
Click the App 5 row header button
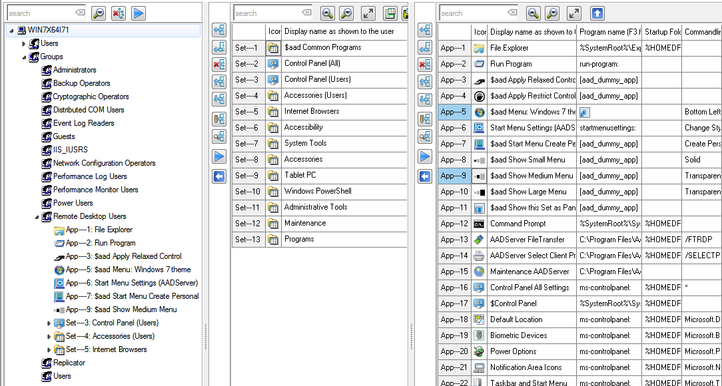[x=454, y=112]
